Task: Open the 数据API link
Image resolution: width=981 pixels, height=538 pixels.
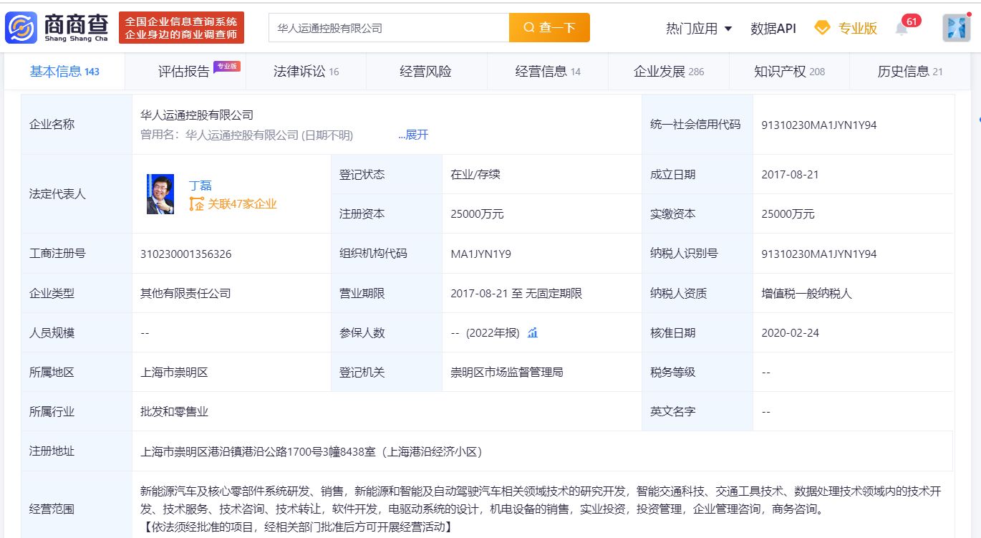Action: [773, 28]
